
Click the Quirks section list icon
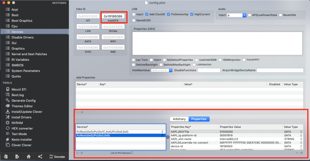pos(8,76)
